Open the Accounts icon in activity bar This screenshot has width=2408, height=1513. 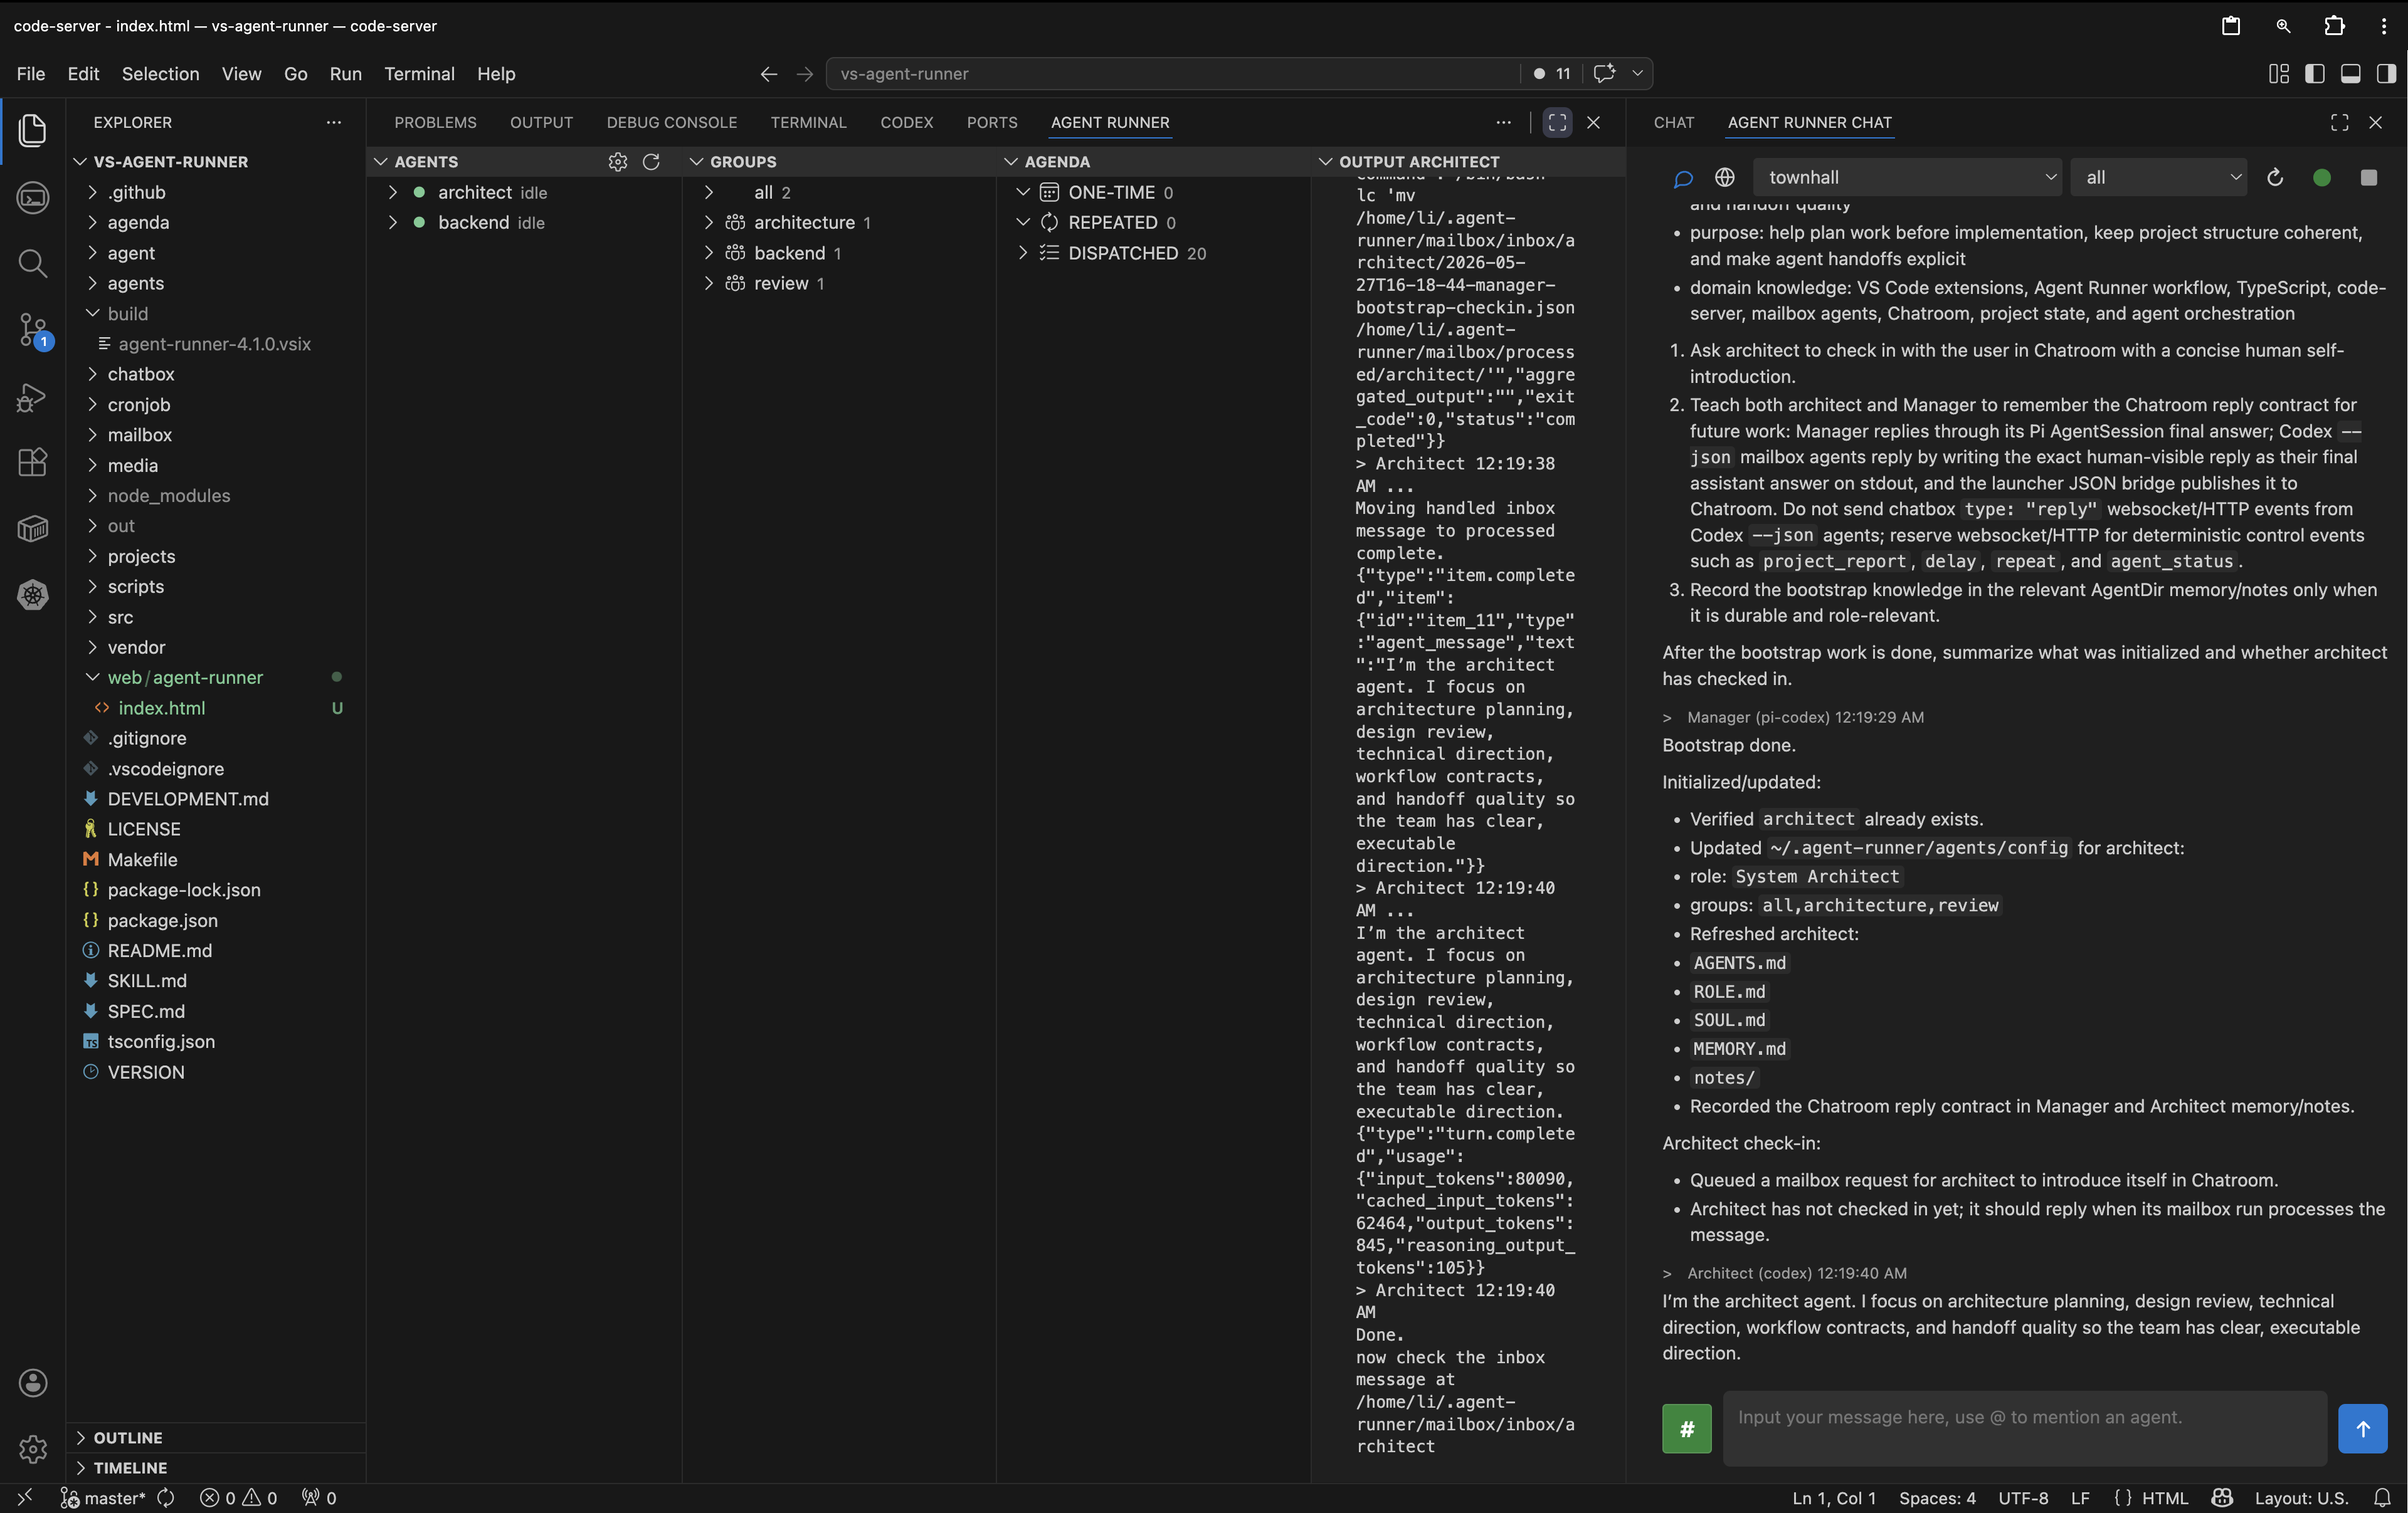33,1383
